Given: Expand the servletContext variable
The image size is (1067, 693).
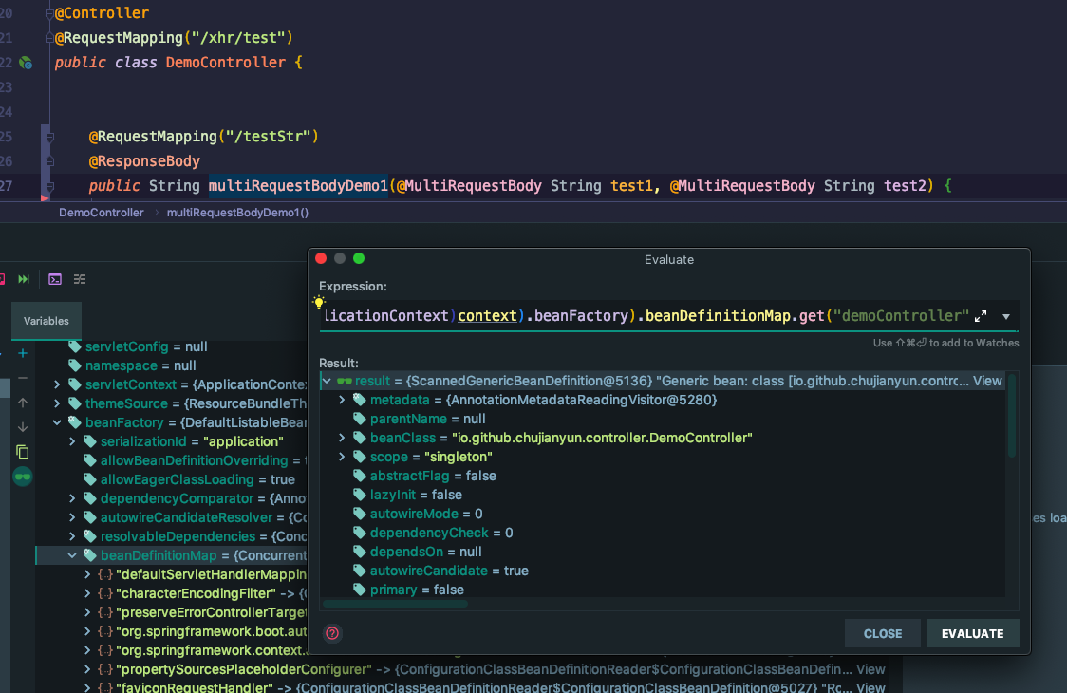Looking at the screenshot, I should point(57,384).
